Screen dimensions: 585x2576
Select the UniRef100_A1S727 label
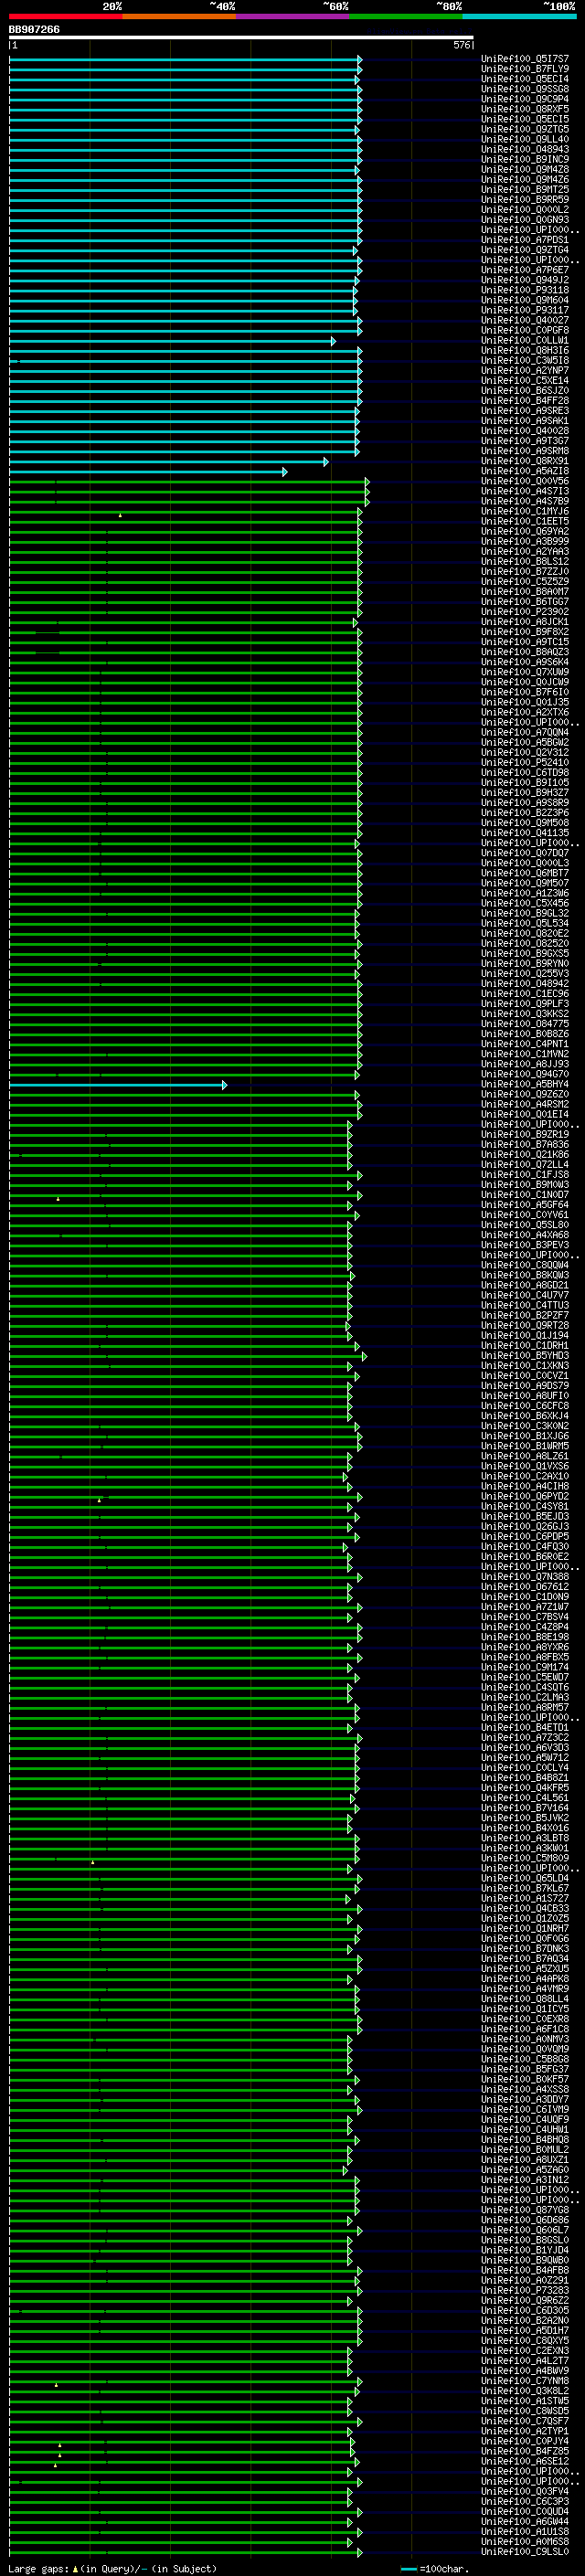coord(525,1898)
